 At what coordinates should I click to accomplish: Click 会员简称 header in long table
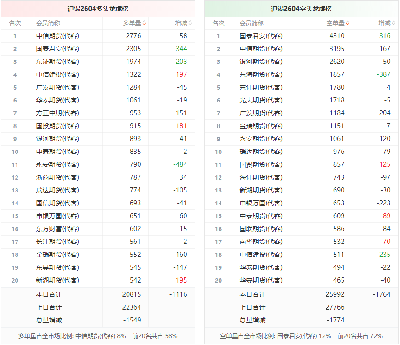(x=48, y=23)
